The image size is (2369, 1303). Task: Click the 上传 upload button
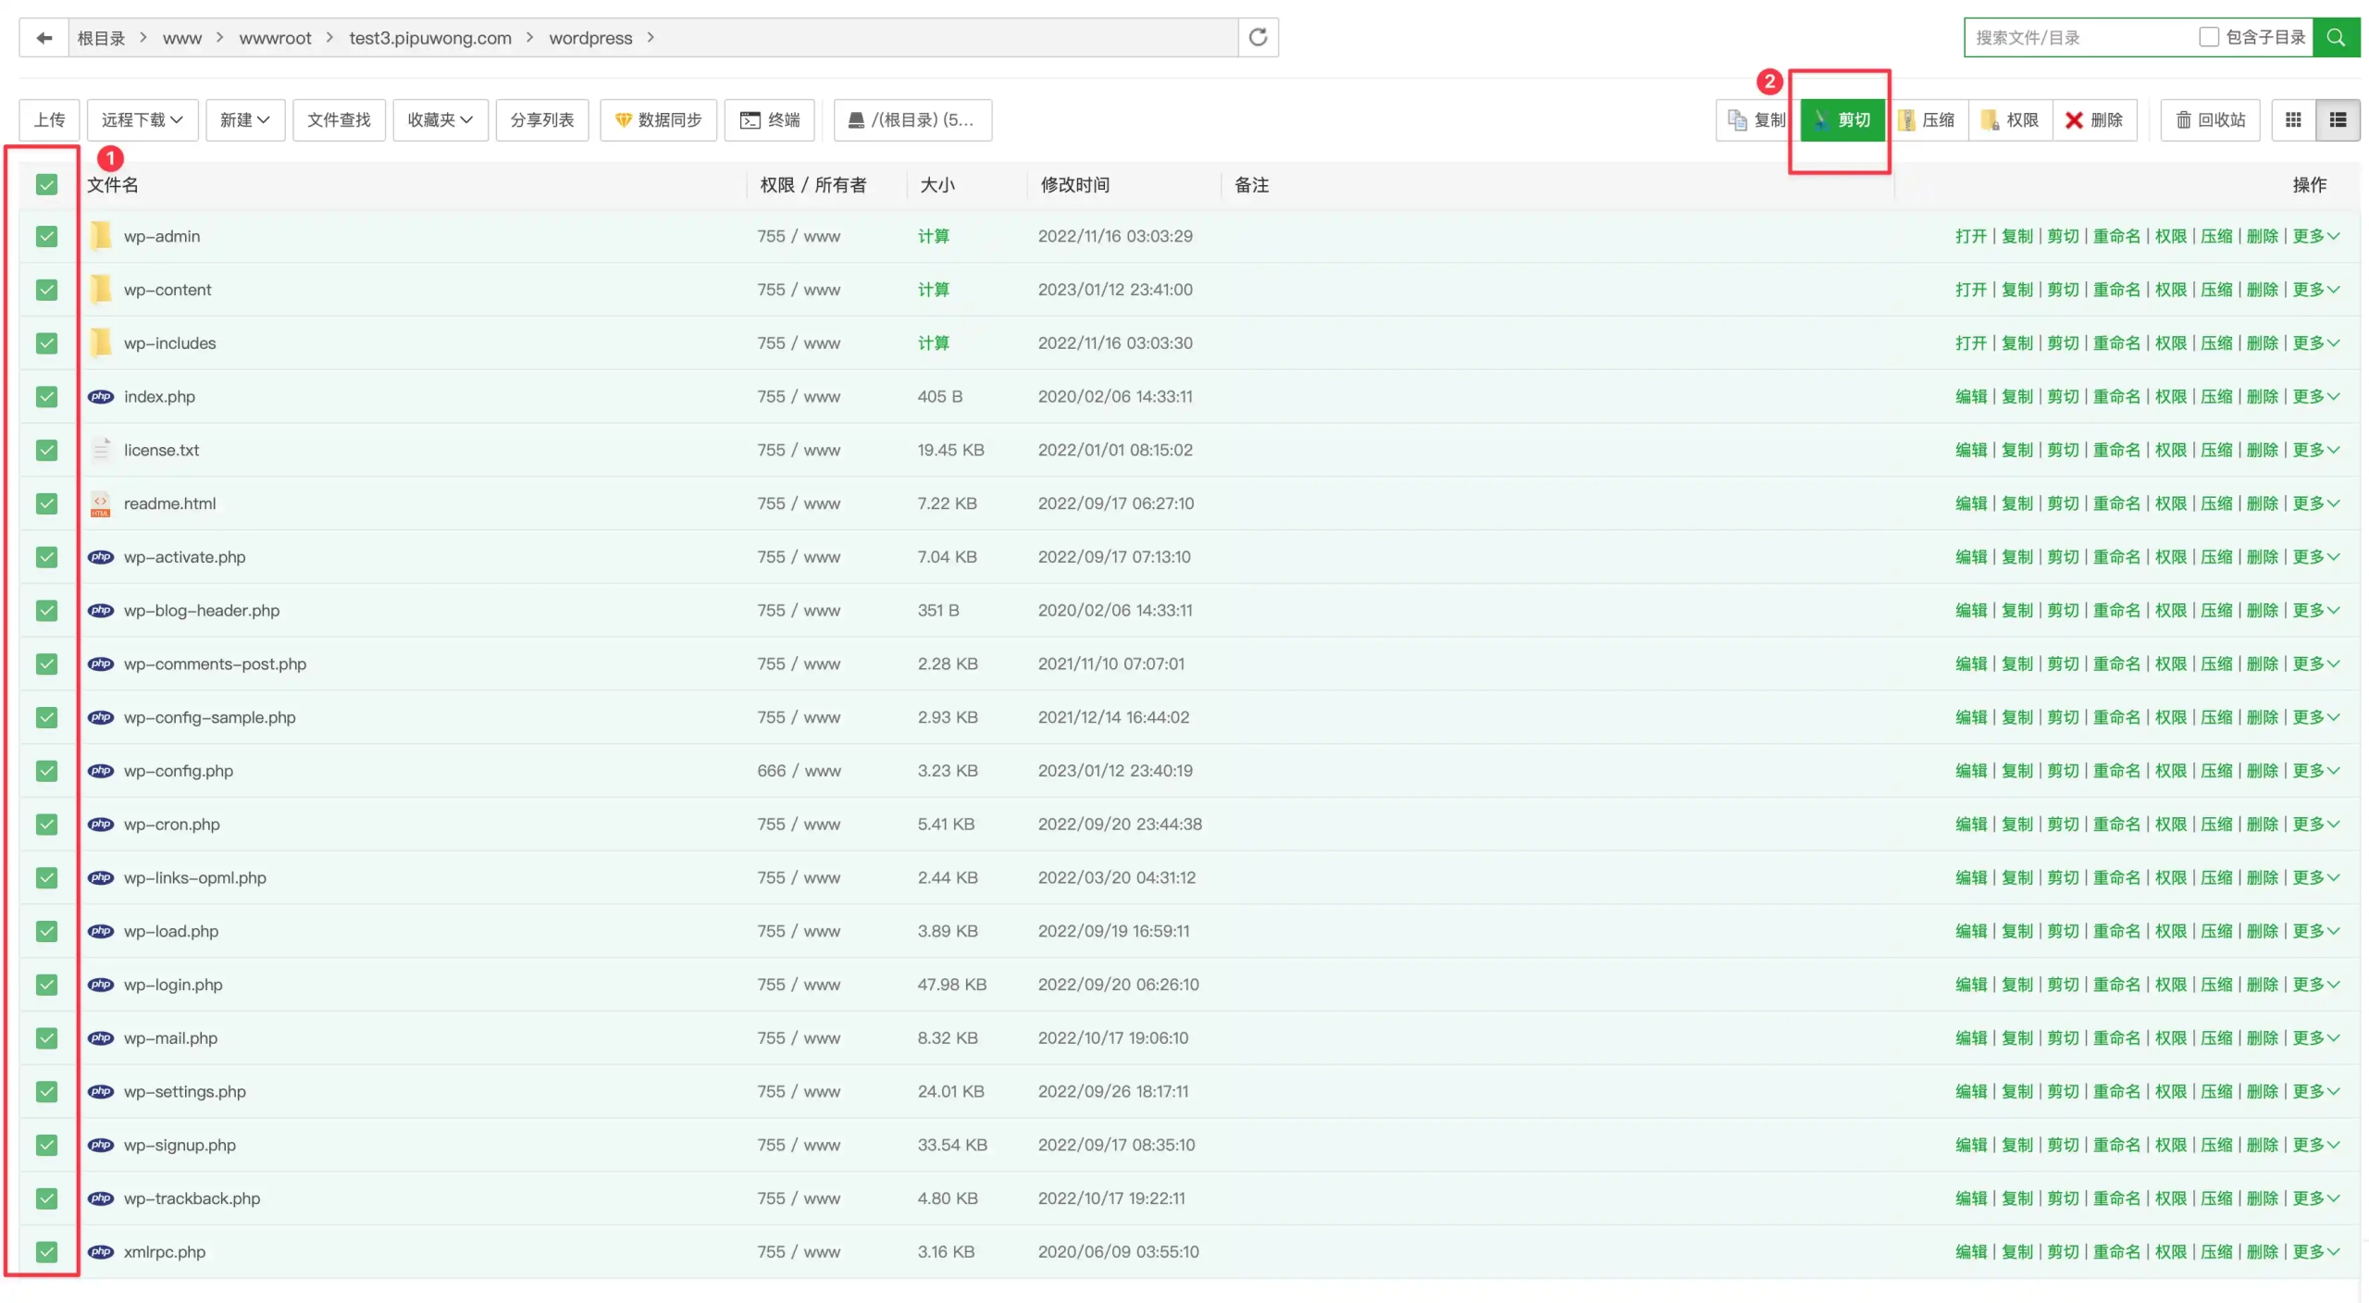pos(49,120)
